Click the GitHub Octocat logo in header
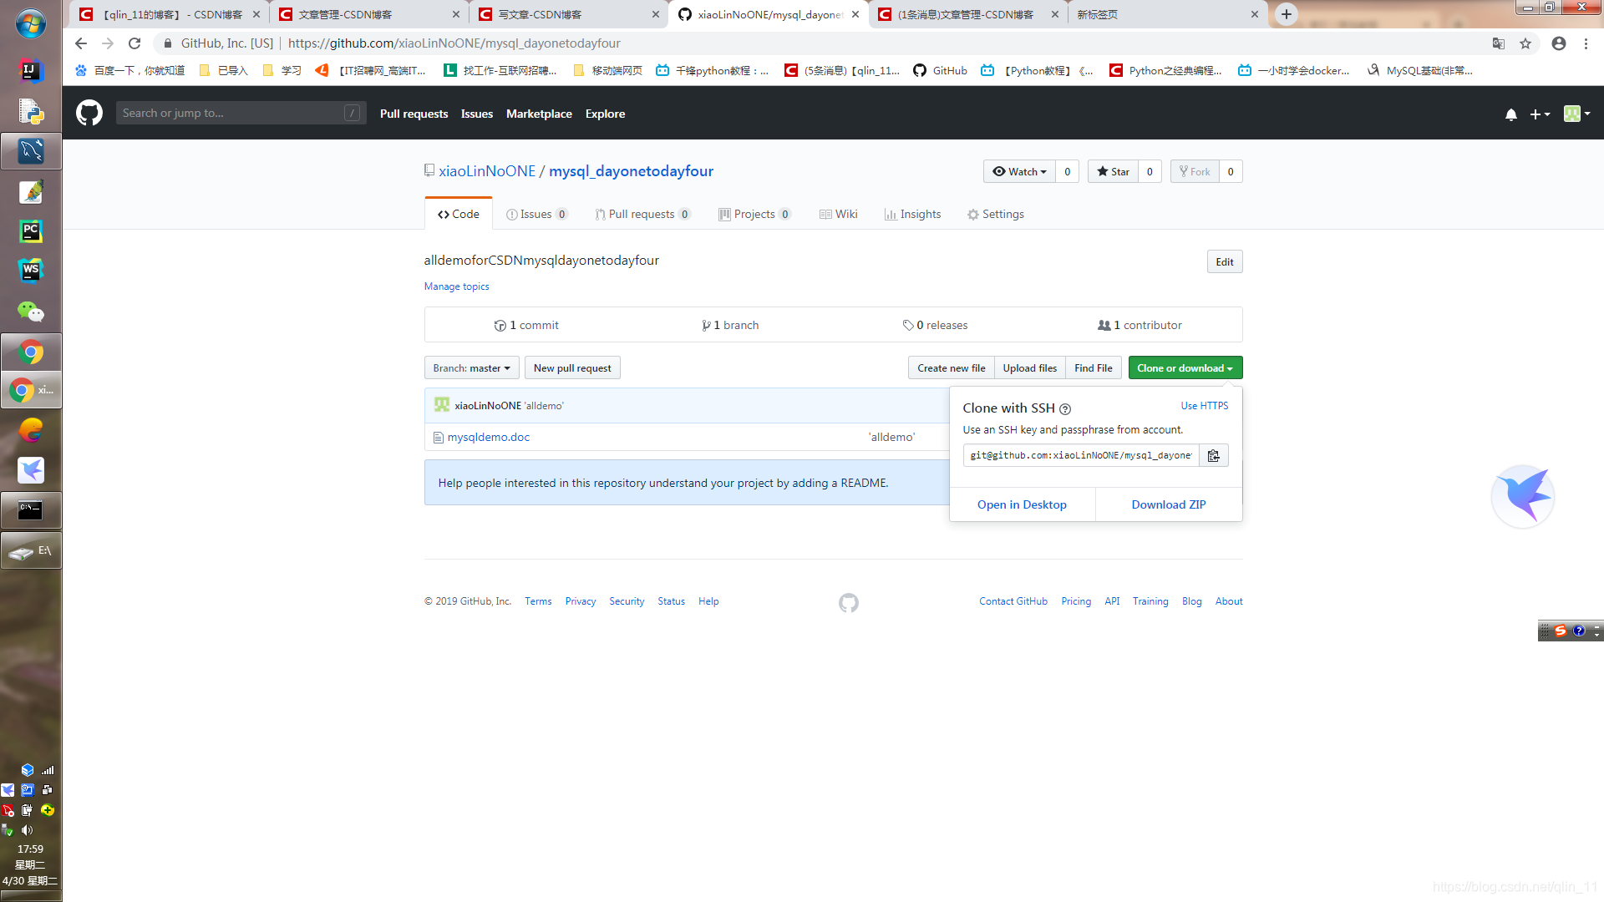This screenshot has height=902, width=1604. click(89, 113)
